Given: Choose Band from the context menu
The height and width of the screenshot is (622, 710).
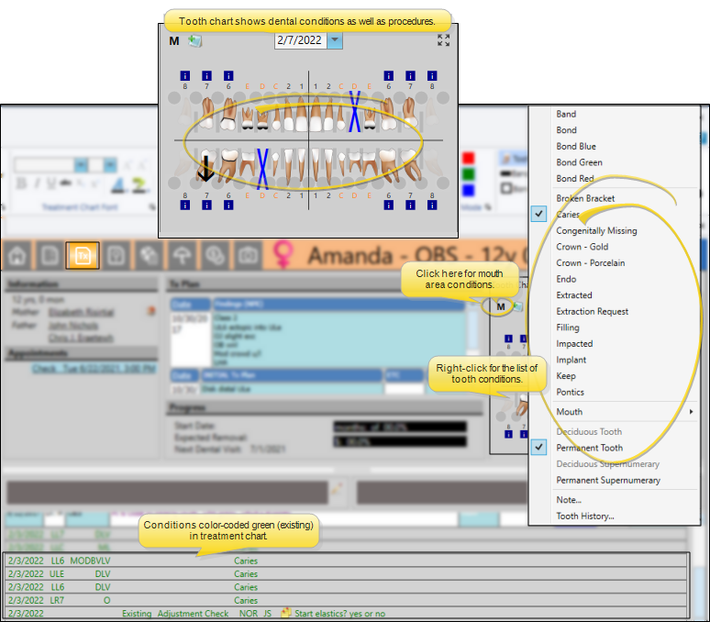Looking at the screenshot, I should pos(566,114).
